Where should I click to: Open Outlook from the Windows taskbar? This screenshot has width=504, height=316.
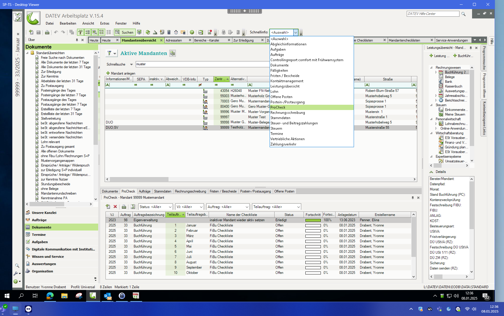pos(108,296)
